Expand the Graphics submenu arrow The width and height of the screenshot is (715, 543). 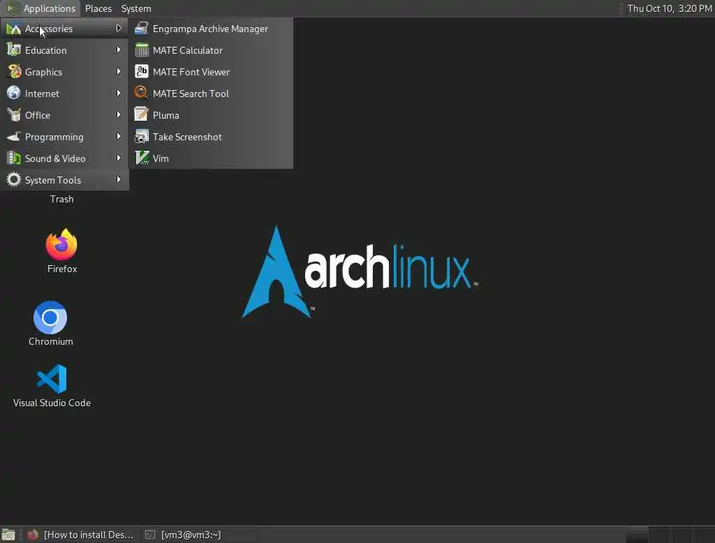(119, 72)
